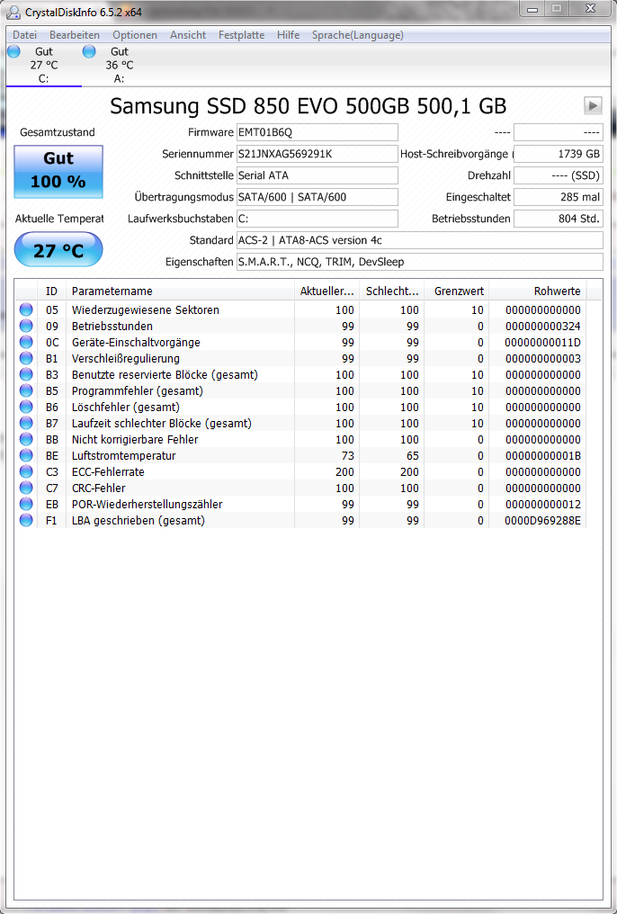The image size is (617, 914).
Task: Select the Verschleißregulierung parameter name
Action: (x=126, y=359)
